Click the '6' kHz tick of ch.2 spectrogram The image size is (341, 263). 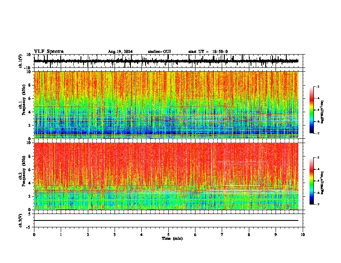click(30, 170)
